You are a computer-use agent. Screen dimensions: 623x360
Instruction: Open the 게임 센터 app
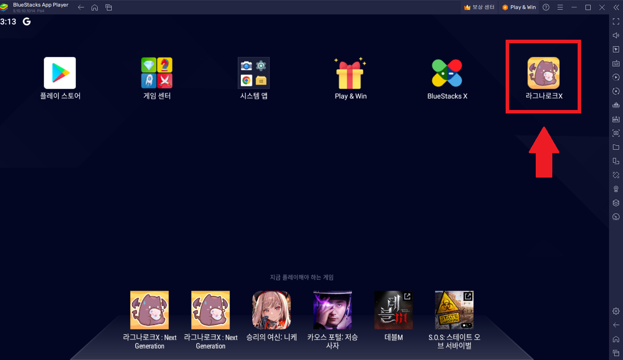157,73
